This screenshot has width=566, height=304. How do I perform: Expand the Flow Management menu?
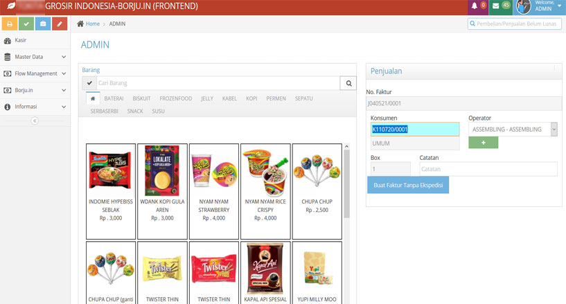point(35,73)
